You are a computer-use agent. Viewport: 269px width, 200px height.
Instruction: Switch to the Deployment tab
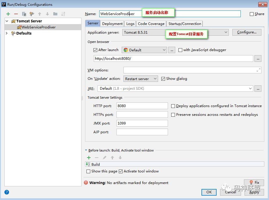point(112,24)
